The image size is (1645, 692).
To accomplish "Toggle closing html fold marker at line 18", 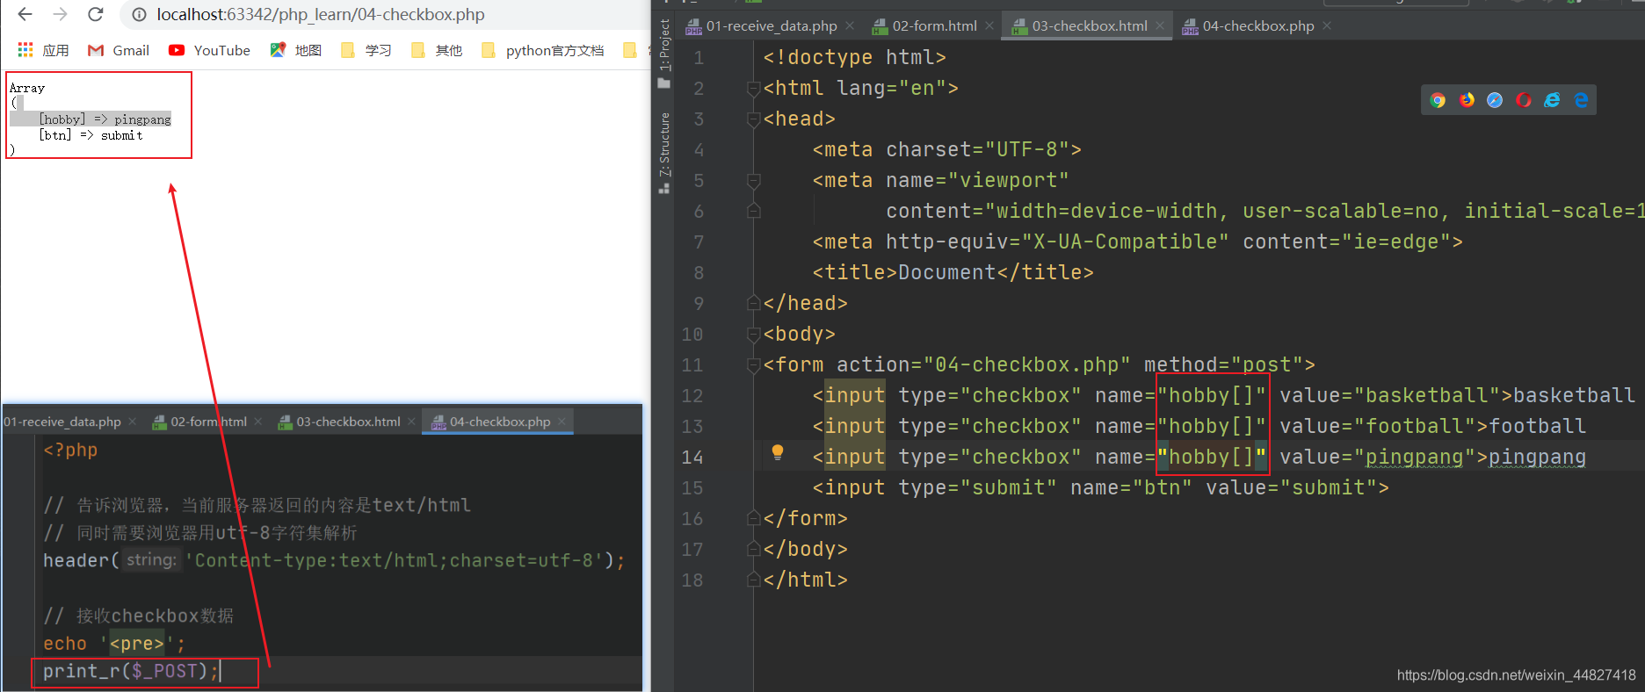I will pos(753,580).
